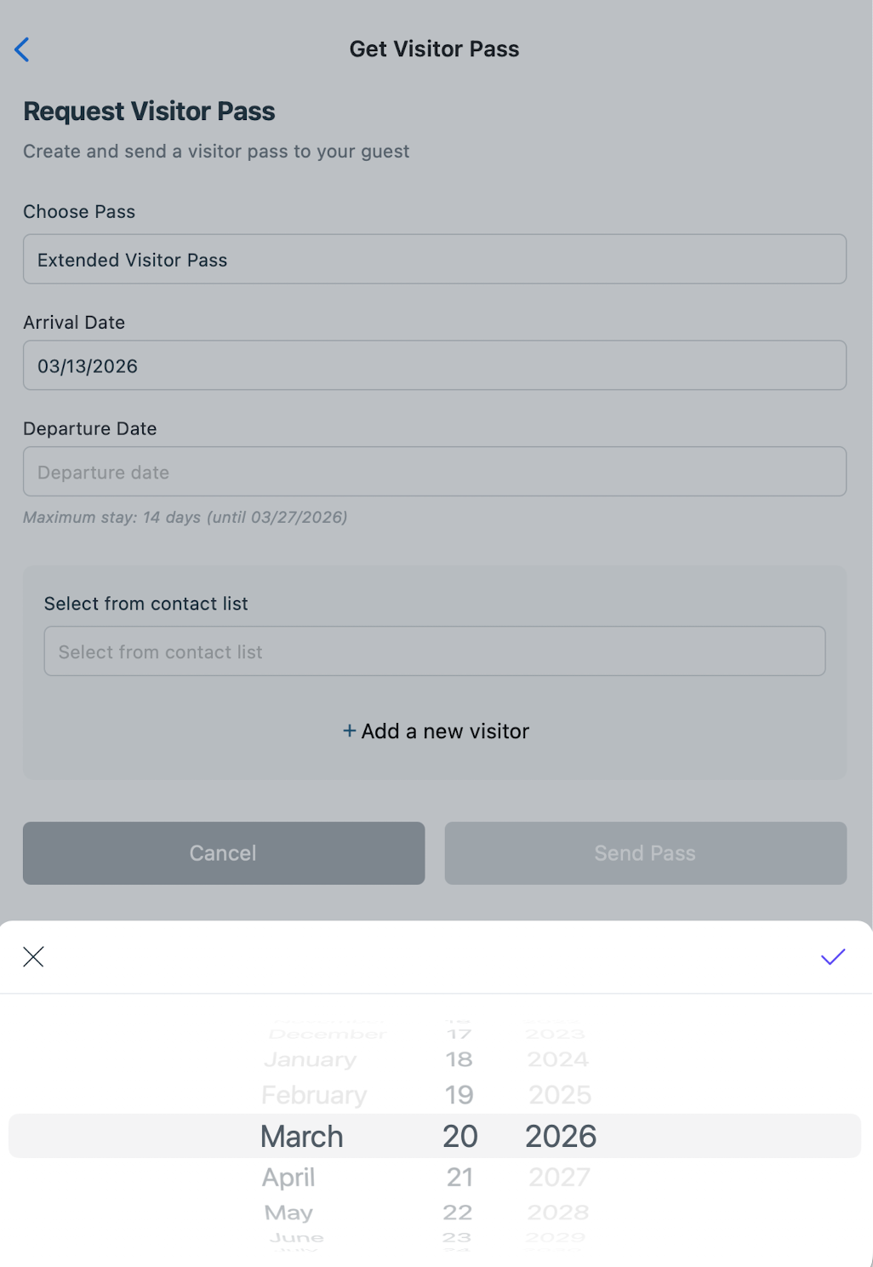
Task: Dismiss the date picker with X icon
Action: pos(33,957)
